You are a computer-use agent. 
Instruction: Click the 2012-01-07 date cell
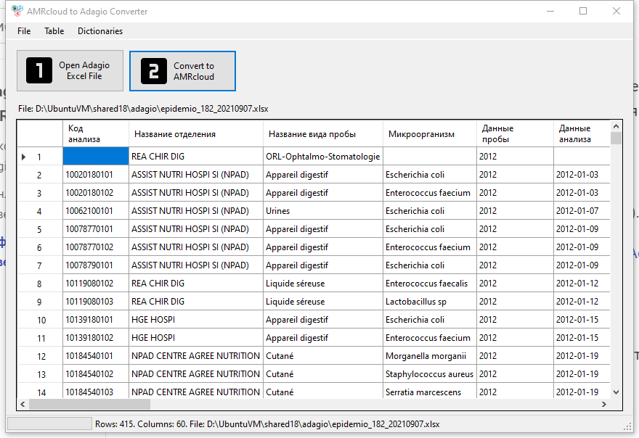pos(582,211)
